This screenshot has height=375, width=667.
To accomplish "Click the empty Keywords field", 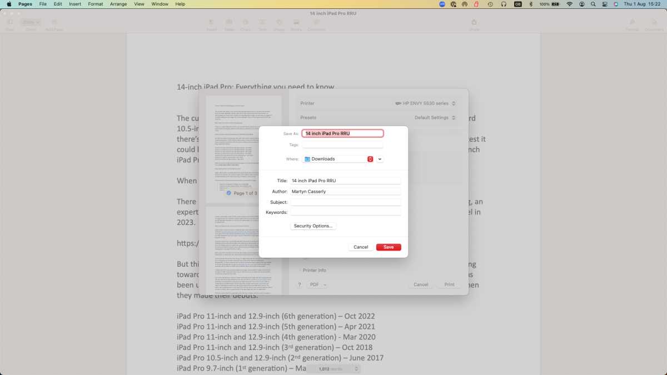I will (345, 212).
